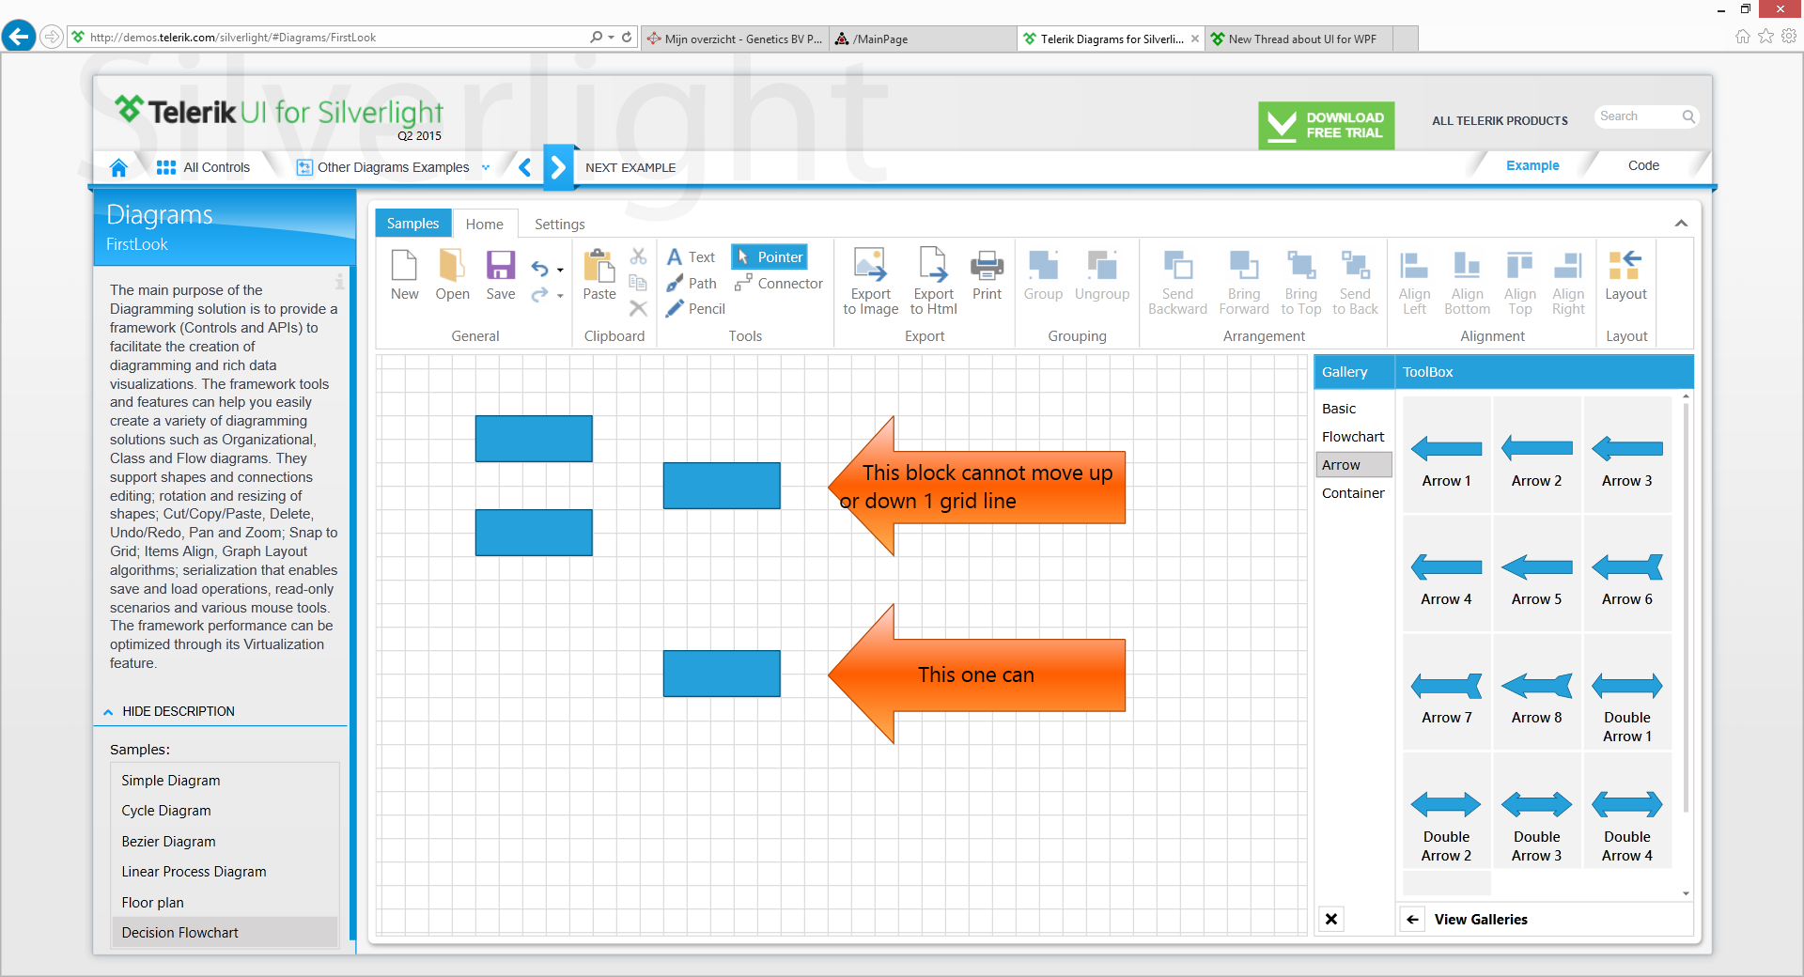This screenshot has width=1804, height=977.
Task: Go back to the previous example
Action: (525, 167)
